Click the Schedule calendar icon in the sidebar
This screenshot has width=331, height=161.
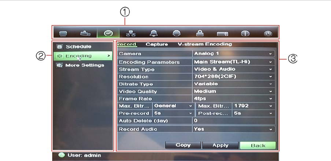coord(60,47)
